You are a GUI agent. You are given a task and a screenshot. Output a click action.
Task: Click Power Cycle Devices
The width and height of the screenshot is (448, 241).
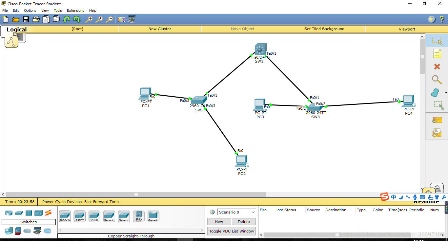[62, 202]
